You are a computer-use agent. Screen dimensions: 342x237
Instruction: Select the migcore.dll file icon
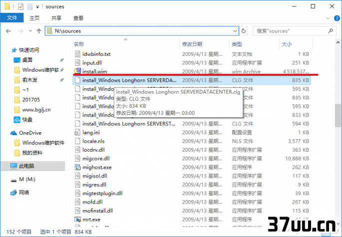point(77,159)
